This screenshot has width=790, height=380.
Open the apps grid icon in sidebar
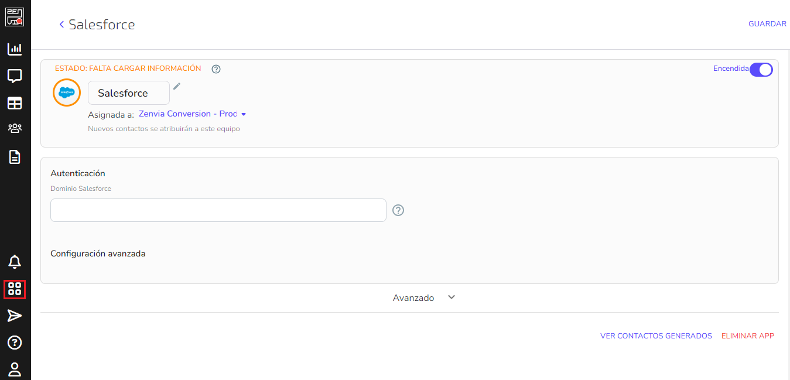click(x=15, y=289)
